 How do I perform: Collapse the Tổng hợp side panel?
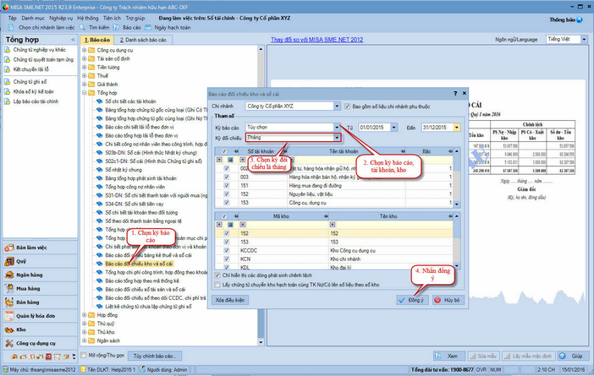point(73,40)
